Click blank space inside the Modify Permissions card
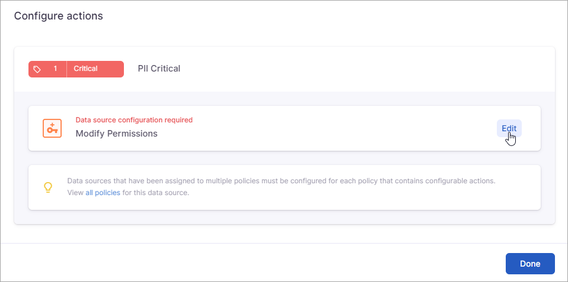Viewport: 568px width, 282px height. point(326,128)
